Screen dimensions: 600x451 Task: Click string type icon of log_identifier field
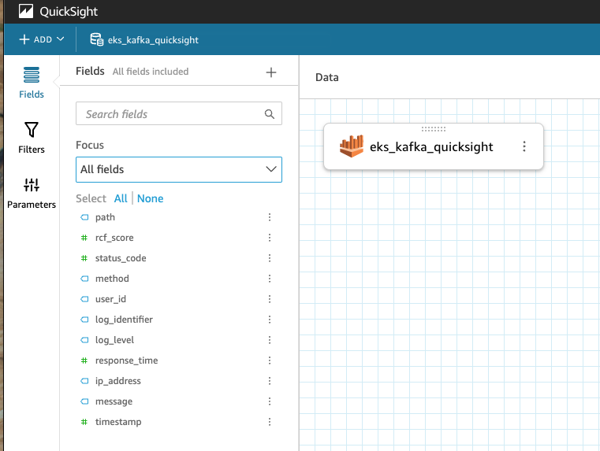click(x=84, y=320)
